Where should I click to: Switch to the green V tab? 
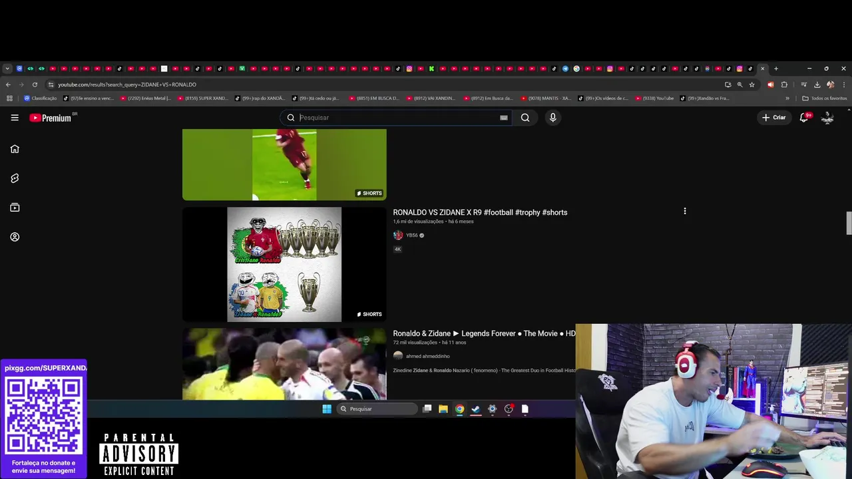[242, 69]
